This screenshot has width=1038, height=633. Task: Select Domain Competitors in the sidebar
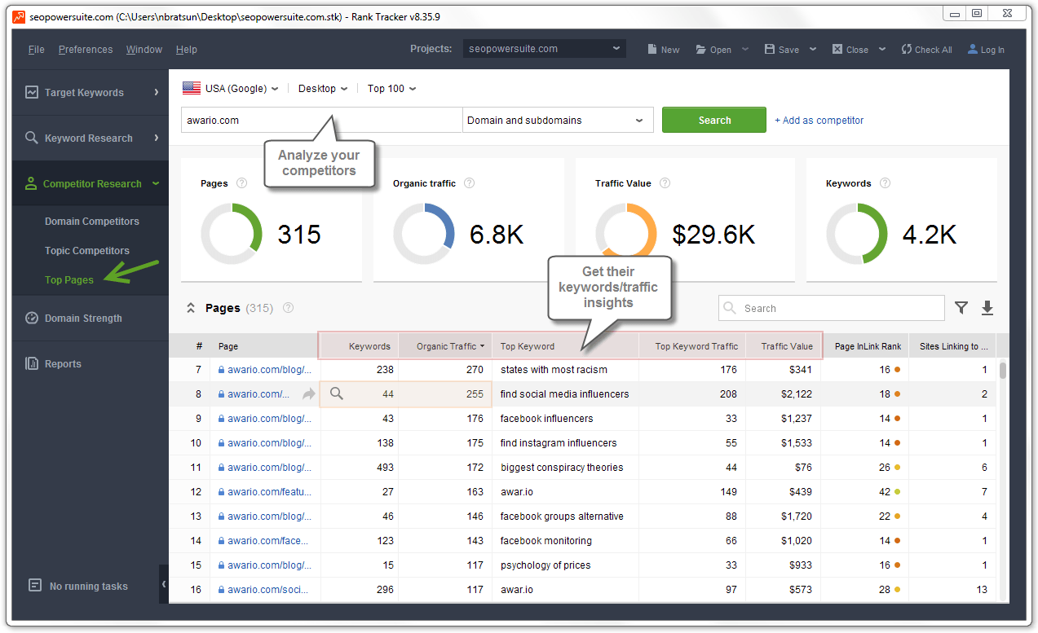[x=92, y=221]
